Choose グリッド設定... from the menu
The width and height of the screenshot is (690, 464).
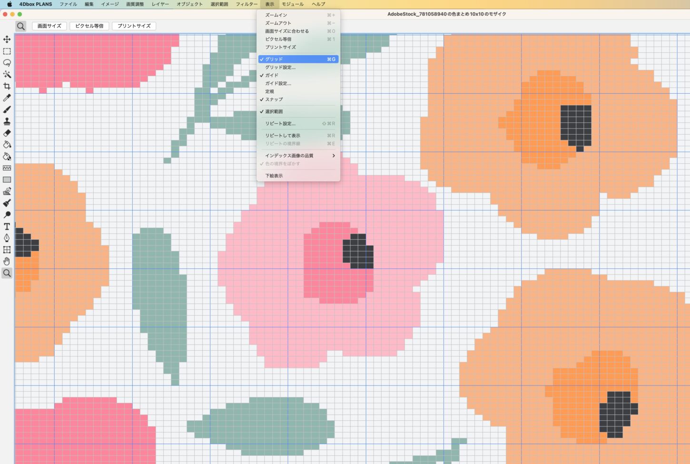[x=280, y=67]
